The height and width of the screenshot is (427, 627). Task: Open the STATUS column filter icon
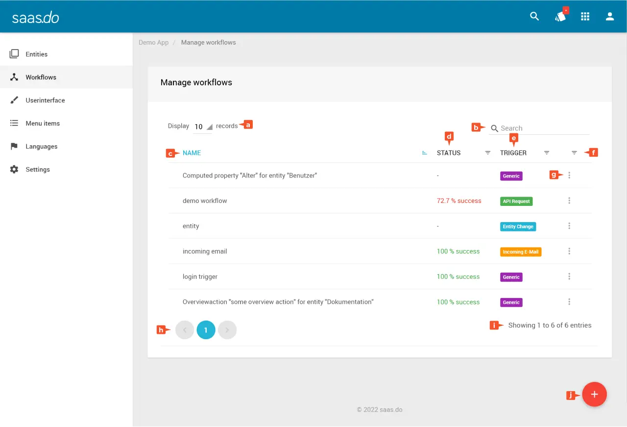(487, 153)
